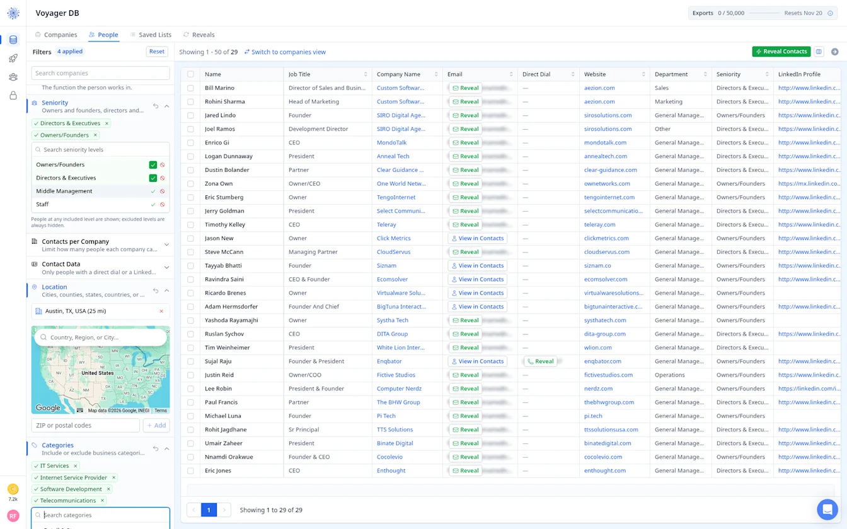Click the gray arrow circle icon at top right
The height and width of the screenshot is (529, 847).
[834, 52]
